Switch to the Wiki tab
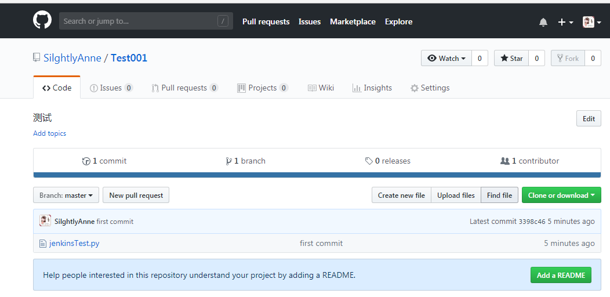 (321, 88)
